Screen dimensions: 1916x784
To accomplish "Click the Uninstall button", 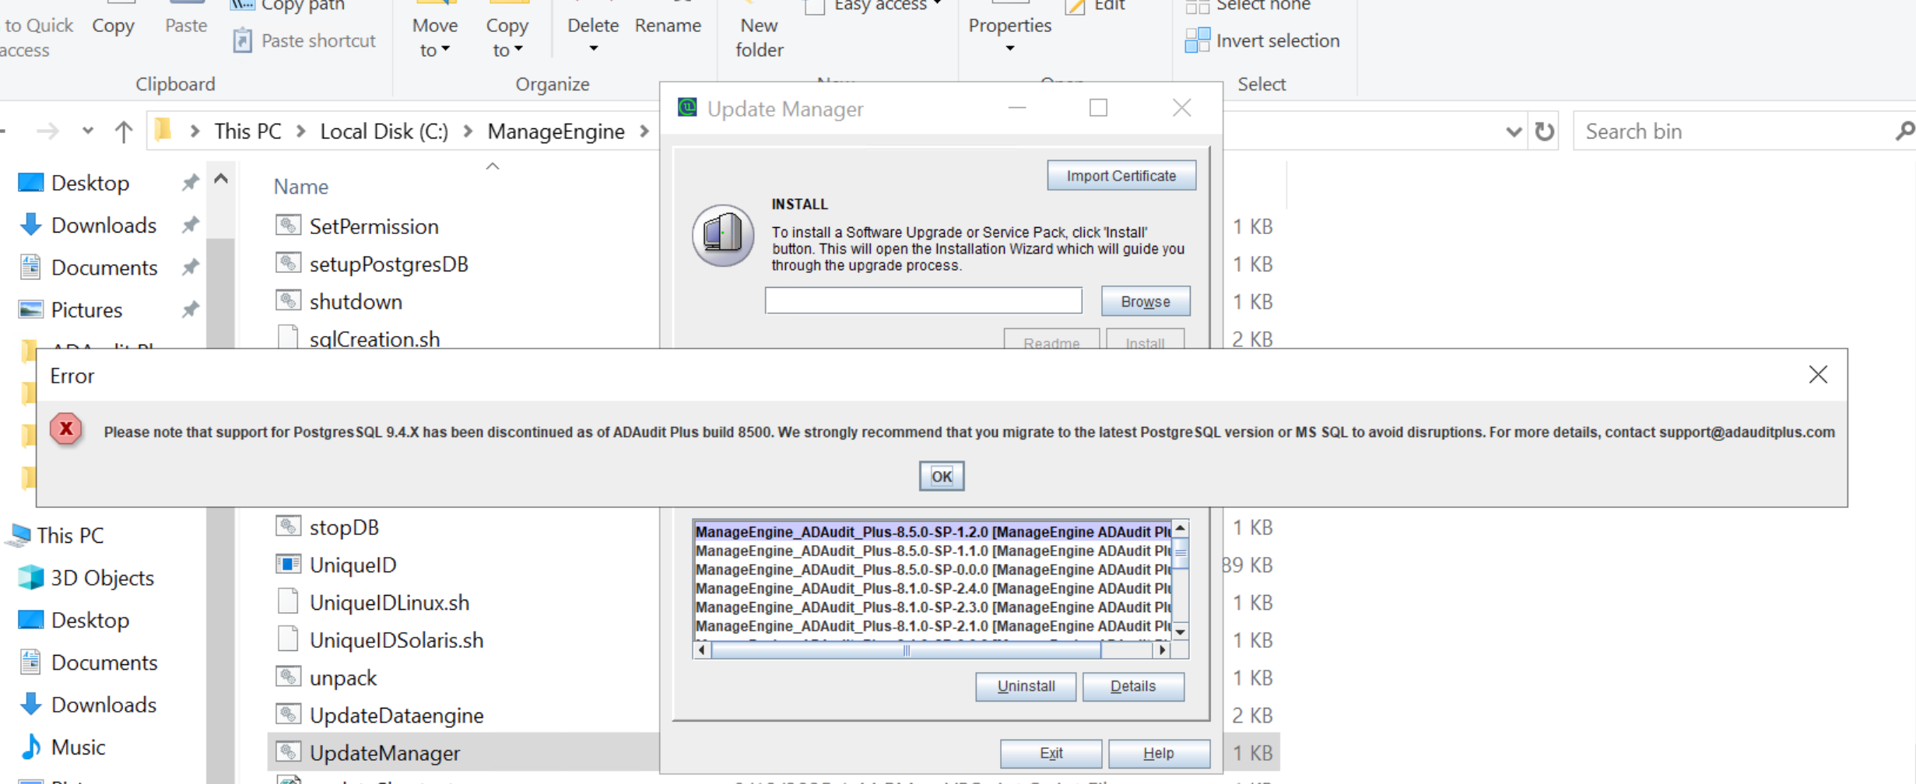I will point(1026,686).
